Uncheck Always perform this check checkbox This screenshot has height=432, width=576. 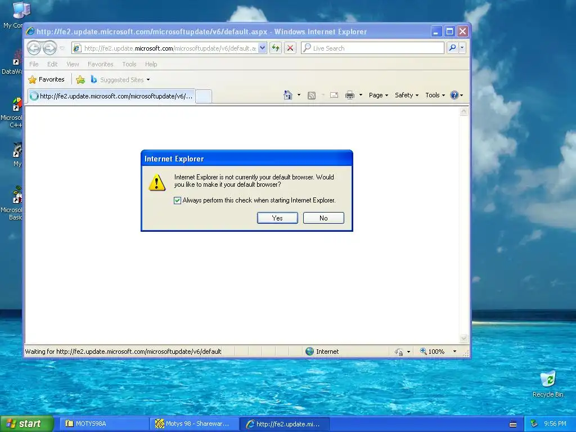pyautogui.click(x=177, y=200)
